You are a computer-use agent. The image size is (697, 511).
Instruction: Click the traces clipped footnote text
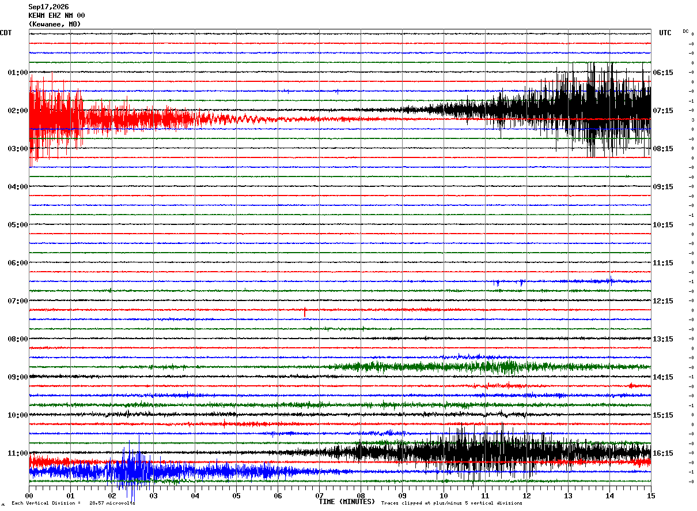pyautogui.click(x=452, y=503)
